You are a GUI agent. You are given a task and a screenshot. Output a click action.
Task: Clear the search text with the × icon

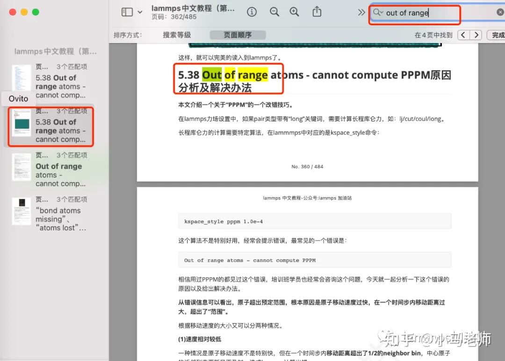tap(500, 12)
